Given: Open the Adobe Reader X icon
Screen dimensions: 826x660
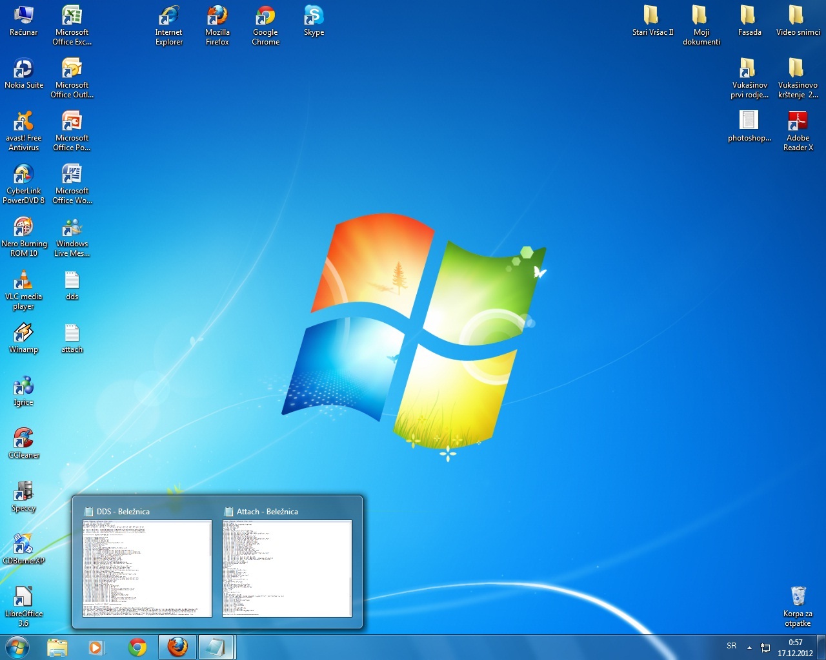Looking at the screenshot, I should click(798, 121).
